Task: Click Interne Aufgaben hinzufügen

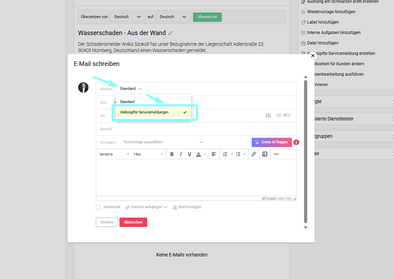Action: tap(334, 33)
